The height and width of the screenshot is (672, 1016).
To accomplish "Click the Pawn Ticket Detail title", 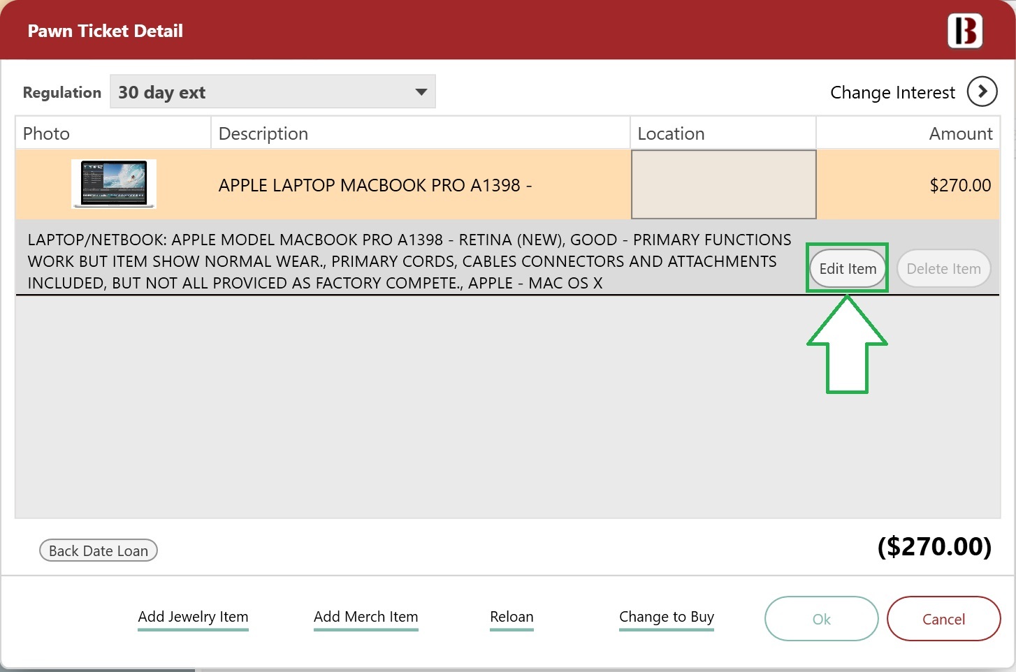I will 106,31.
